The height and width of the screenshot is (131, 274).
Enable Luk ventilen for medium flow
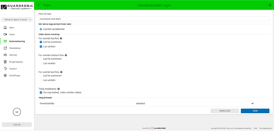tap(41, 63)
